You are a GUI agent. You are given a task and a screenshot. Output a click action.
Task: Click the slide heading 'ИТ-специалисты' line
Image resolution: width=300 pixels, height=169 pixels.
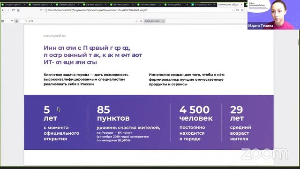coord(70,62)
